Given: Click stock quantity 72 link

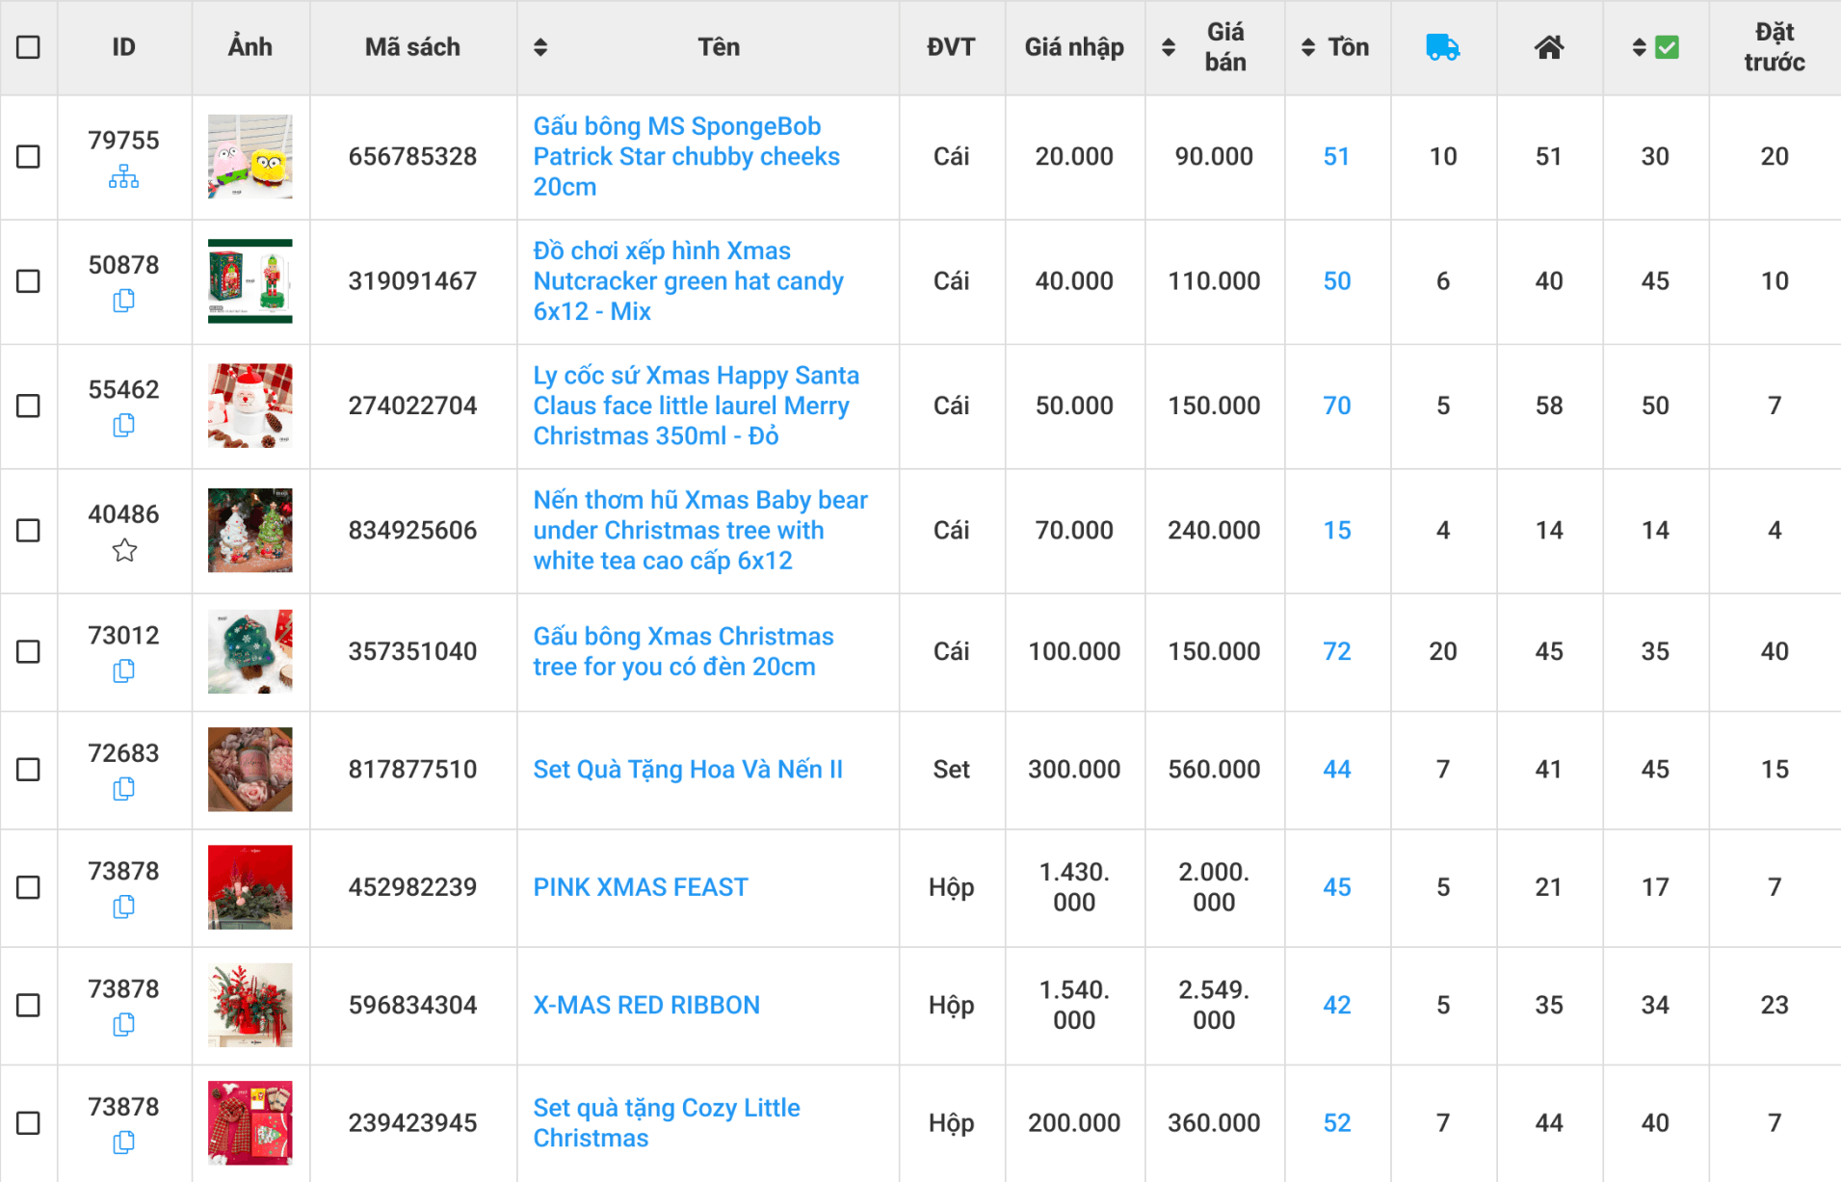Looking at the screenshot, I should 1336,651.
